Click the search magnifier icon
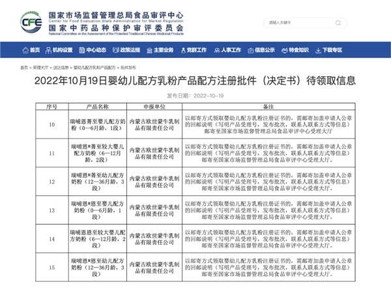This screenshot has height=293, width=391. pyautogui.click(x=338, y=23)
